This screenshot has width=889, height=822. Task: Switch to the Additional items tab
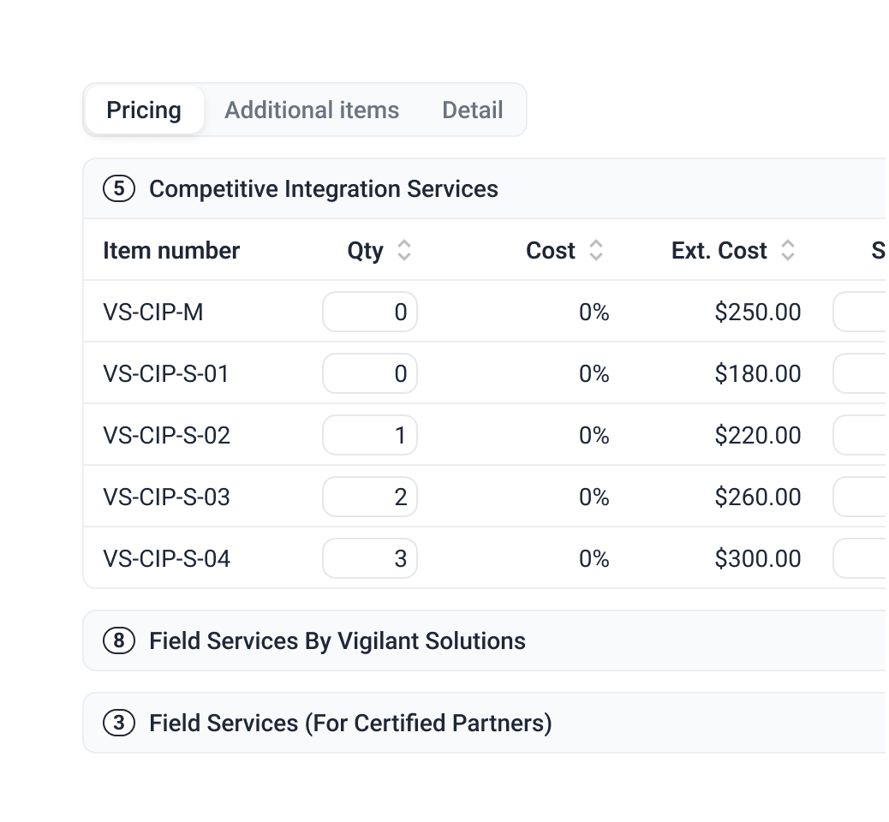pyautogui.click(x=312, y=110)
